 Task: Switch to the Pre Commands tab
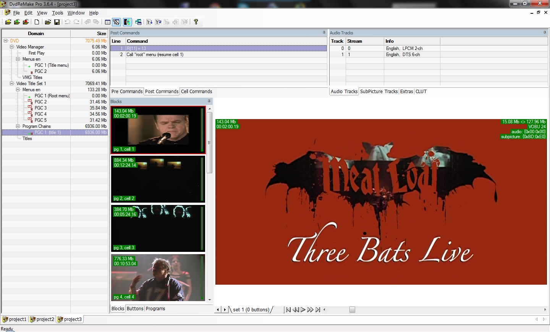127,92
